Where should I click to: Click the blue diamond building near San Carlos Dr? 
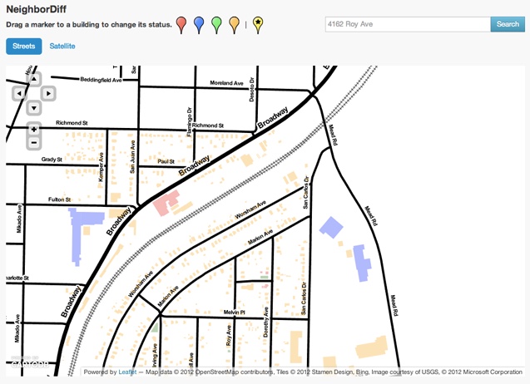(331, 227)
